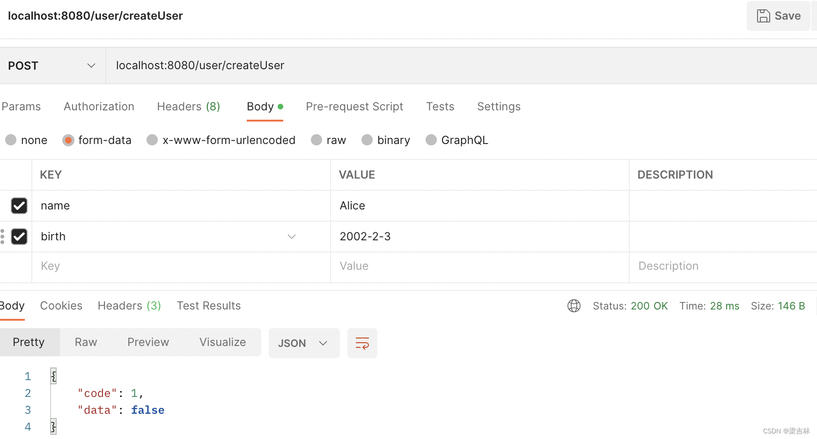Viewport: 817px width, 439px height.
Task: Collapse the JSON opening brace on line 1
Action: (53, 376)
